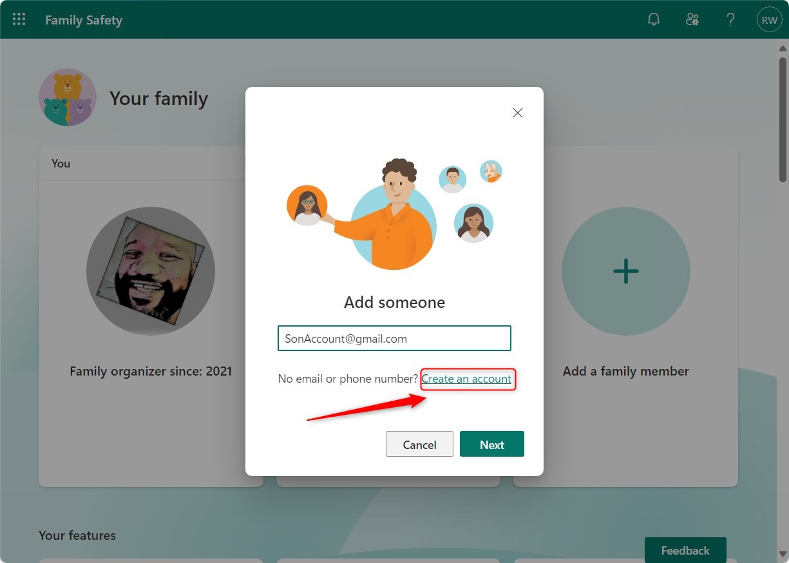This screenshot has height=563, width=789.
Task: Click the Create an account link
Action: point(468,379)
